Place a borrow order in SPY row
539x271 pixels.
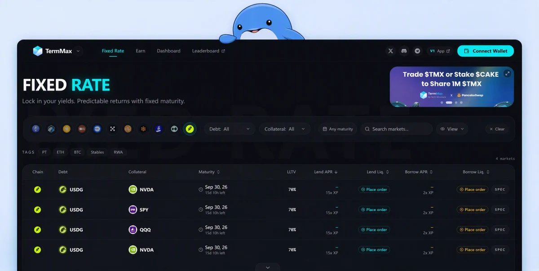click(x=473, y=210)
